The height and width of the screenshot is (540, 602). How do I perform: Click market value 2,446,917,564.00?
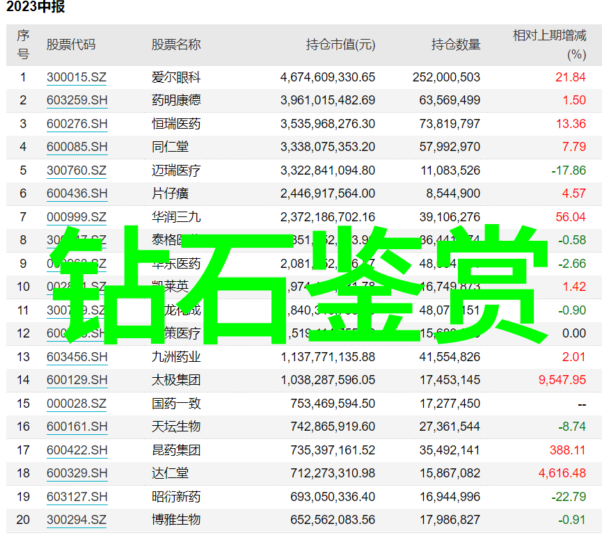coord(328,194)
